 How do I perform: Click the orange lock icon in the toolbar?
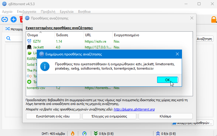(214, 19)
